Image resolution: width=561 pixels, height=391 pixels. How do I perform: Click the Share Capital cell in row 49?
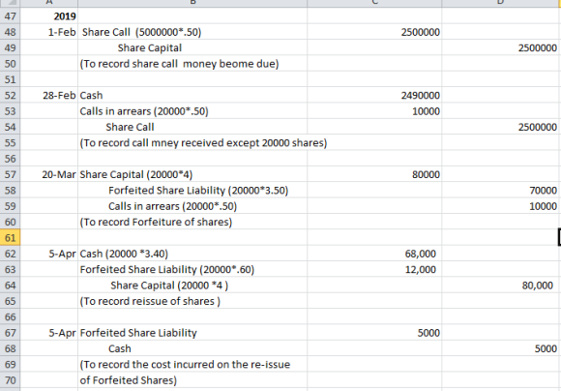point(192,47)
